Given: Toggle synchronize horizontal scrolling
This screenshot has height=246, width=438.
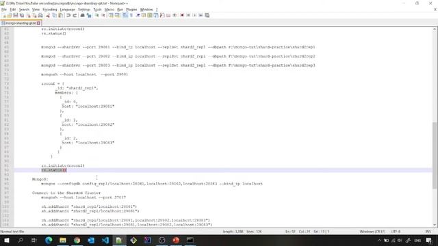Looking at the screenshot, I should [117, 15].
